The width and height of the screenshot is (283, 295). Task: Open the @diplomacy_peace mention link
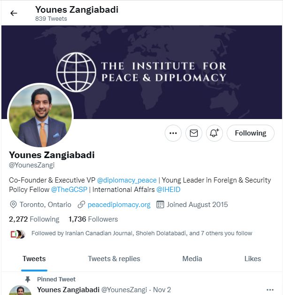pyautogui.click(x=122, y=180)
